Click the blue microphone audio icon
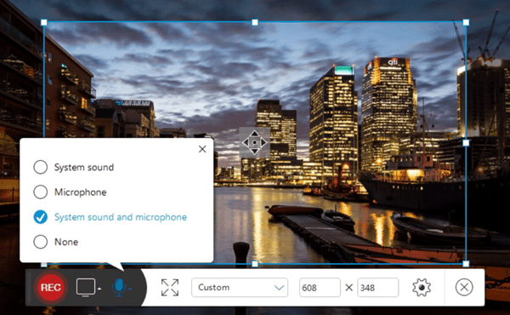510x315 pixels. click(x=119, y=287)
